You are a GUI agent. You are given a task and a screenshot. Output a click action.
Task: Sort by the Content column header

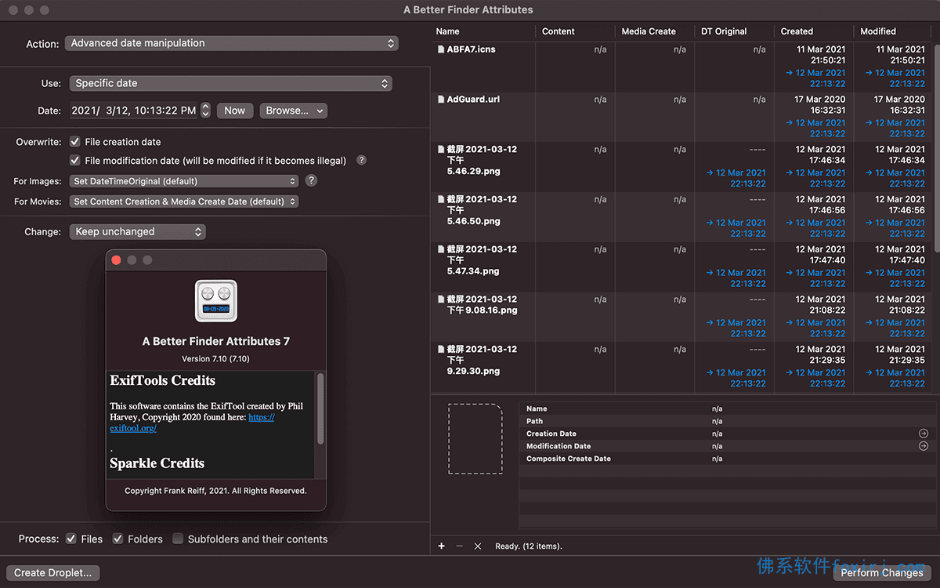(x=559, y=31)
